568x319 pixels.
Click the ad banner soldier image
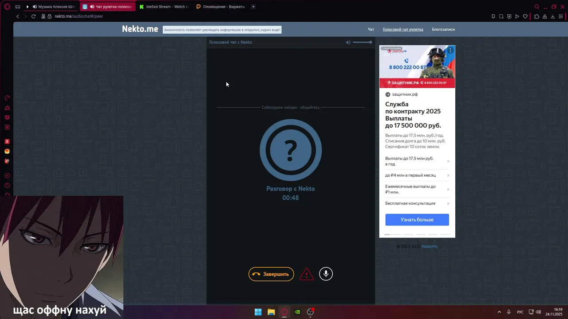(417, 66)
